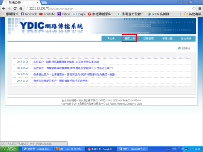
Task: Open the other bookmarks folder
Action: coord(193,14)
